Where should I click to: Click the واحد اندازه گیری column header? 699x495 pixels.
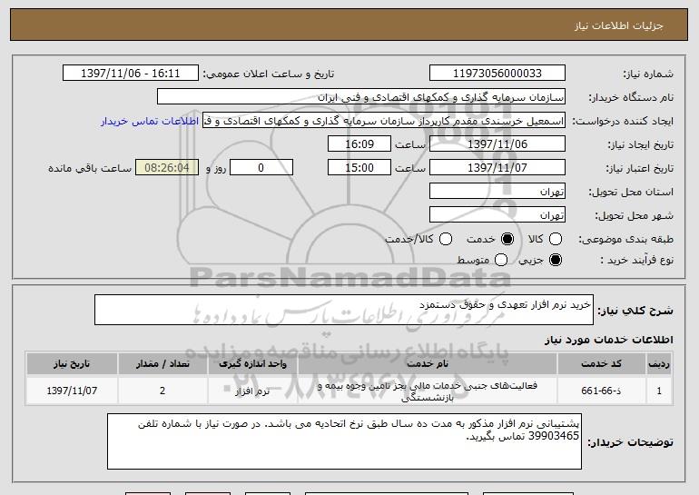[x=252, y=364]
